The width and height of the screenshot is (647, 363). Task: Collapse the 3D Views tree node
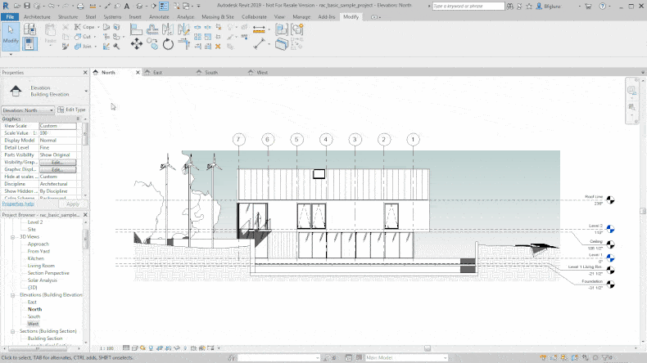(12, 236)
